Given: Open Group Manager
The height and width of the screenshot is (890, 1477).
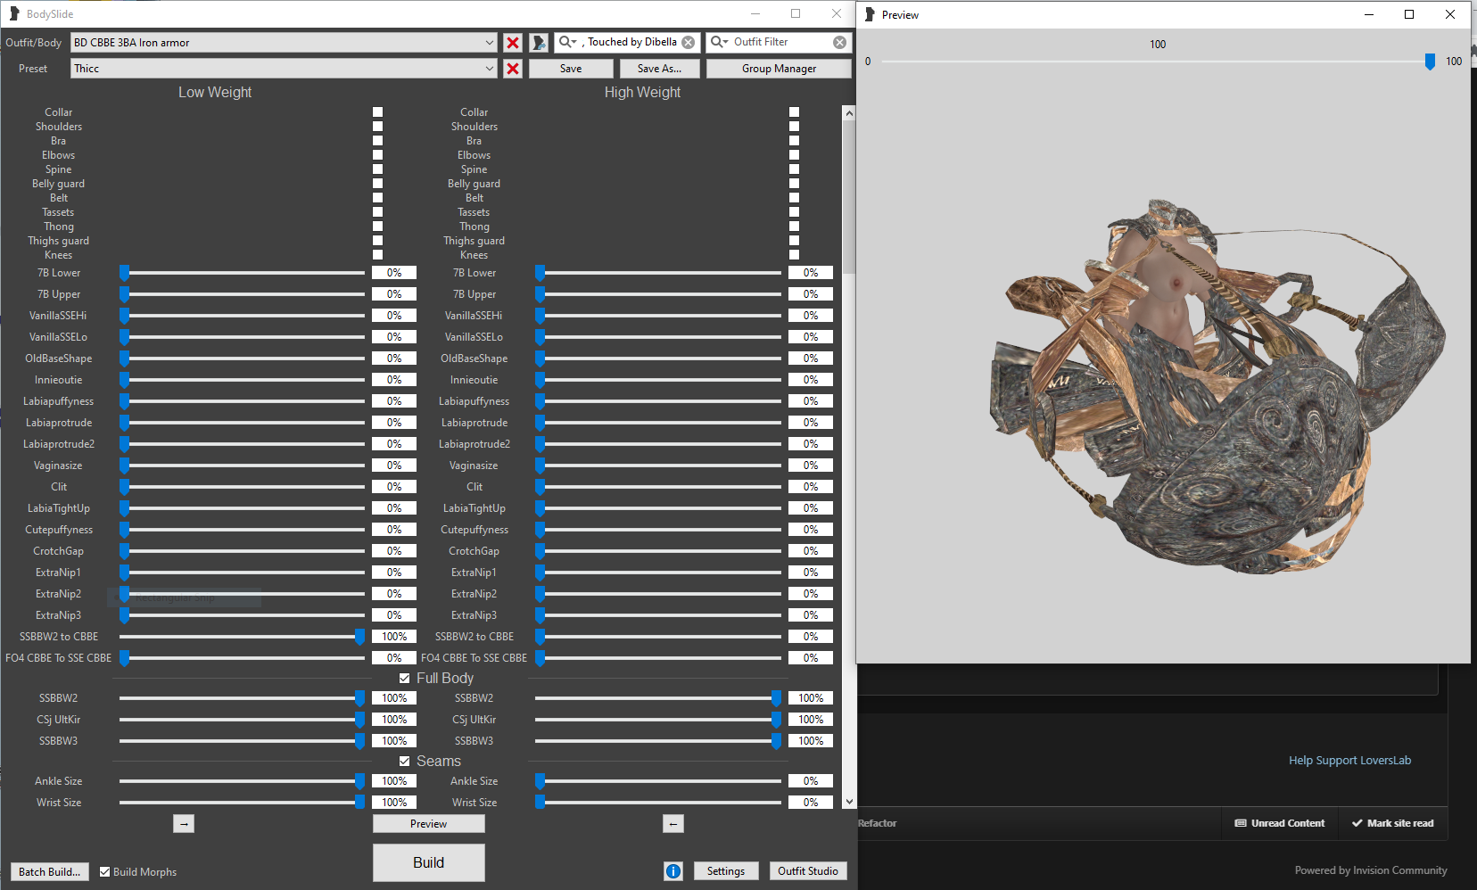Looking at the screenshot, I should coord(779,69).
